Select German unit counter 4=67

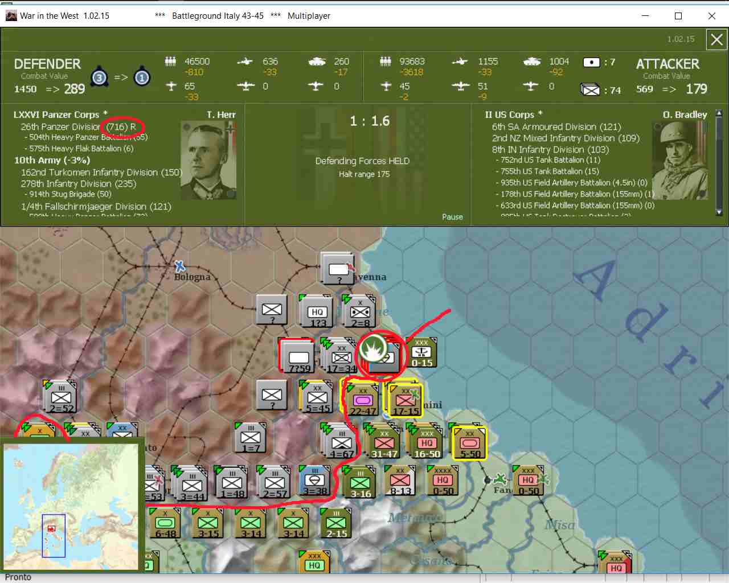[341, 443]
